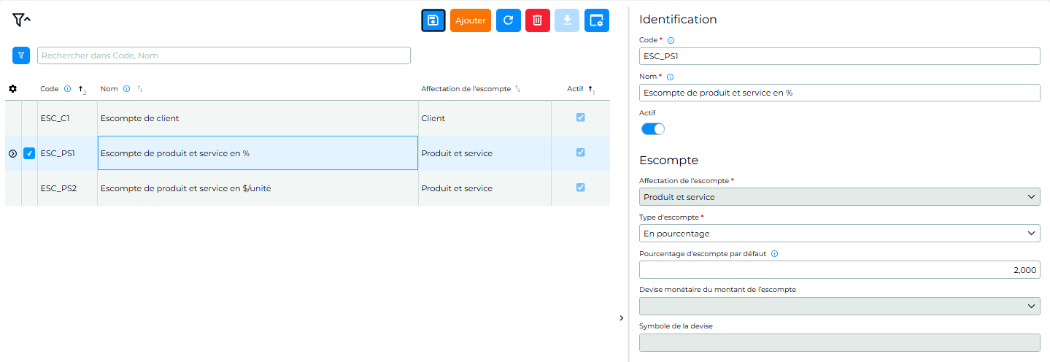
Task: Sort by Affectation de l'escompte column arrows
Action: pyautogui.click(x=517, y=89)
